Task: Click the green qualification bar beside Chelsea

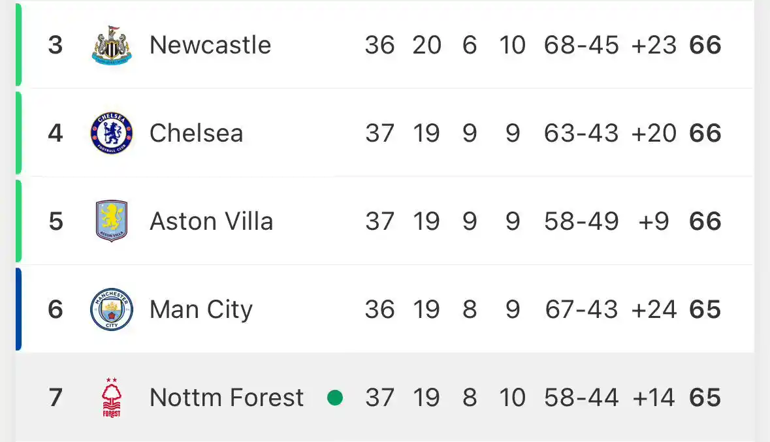Action: [19, 133]
